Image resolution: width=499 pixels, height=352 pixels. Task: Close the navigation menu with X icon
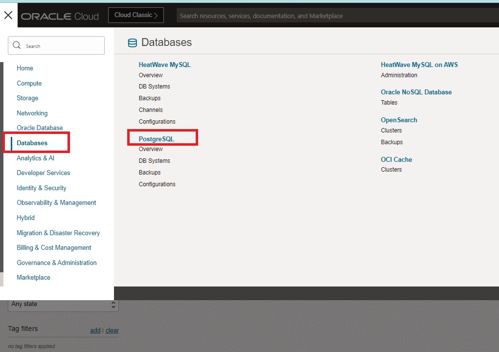tap(8, 15)
